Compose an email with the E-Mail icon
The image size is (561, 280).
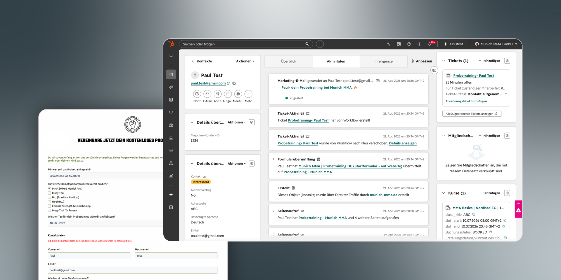tap(207, 94)
